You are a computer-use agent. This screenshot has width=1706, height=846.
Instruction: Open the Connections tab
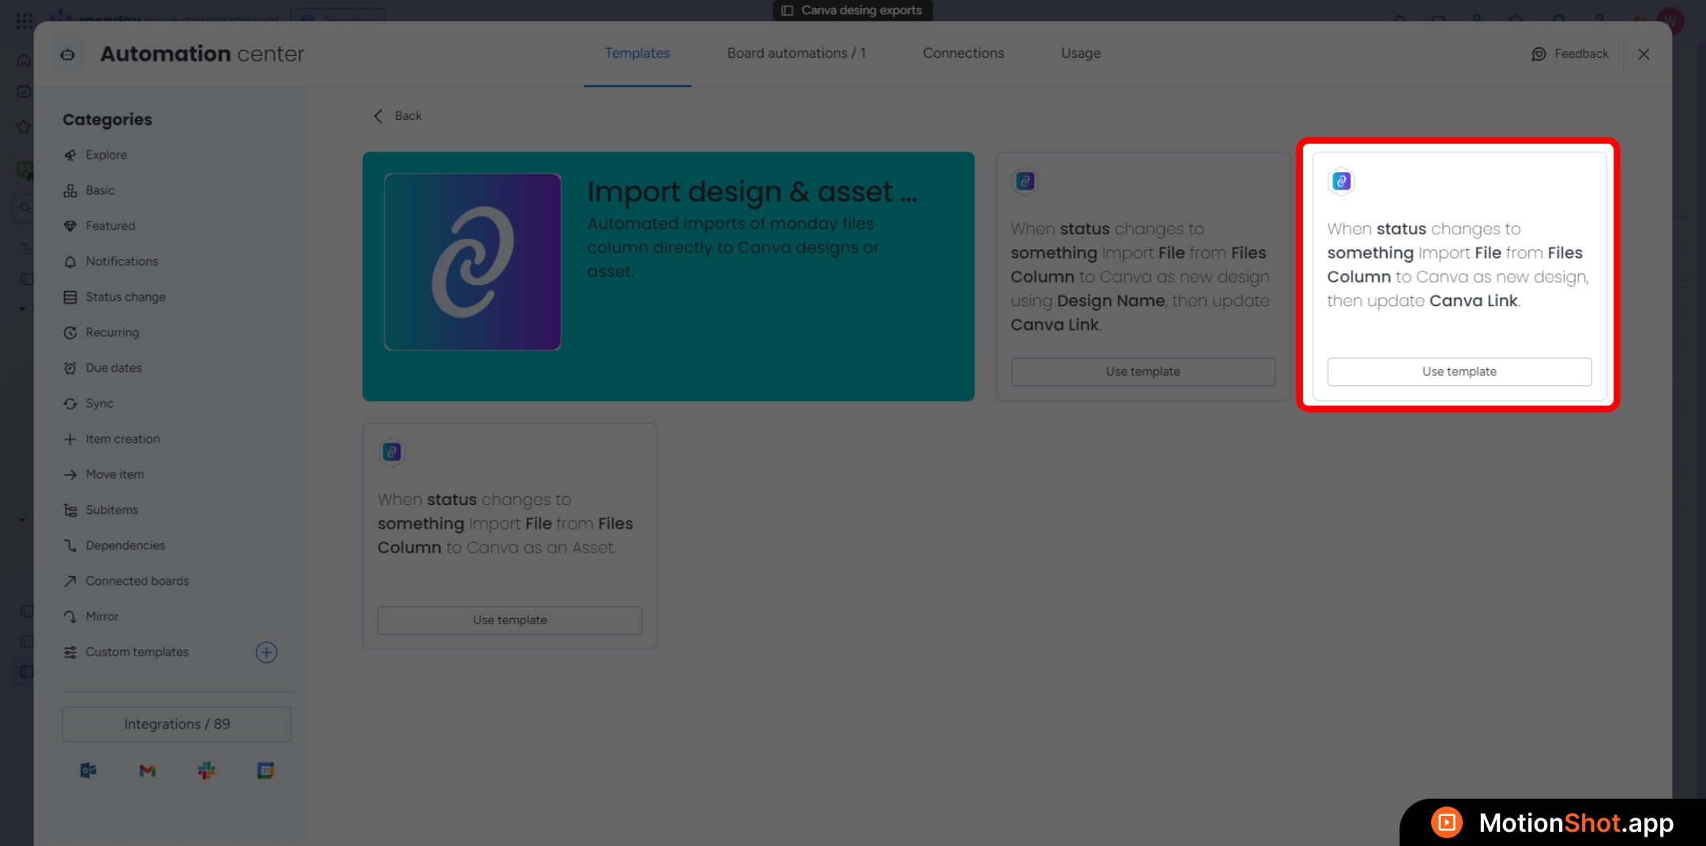point(963,53)
